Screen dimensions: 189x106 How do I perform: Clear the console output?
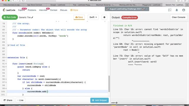(x=178, y=17)
